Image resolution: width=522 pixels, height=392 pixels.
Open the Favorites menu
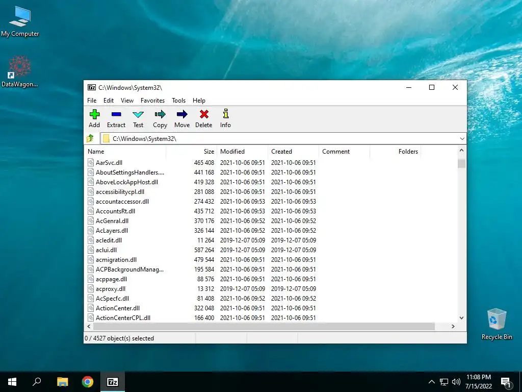pyautogui.click(x=152, y=101)
